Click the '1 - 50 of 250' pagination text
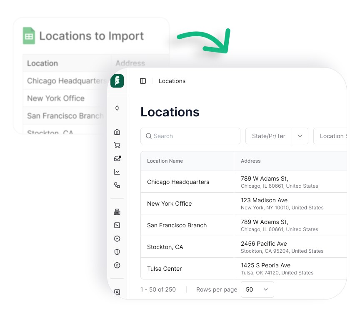This screenshot has height=317, width=360. click(x=158, y=289)
